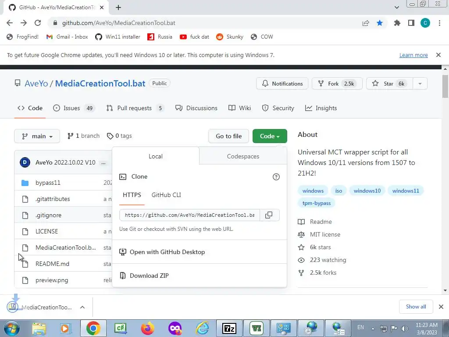449x337 pixels.
Task: Click the volume speaker tray icon
Action: [x=405, y=328]
